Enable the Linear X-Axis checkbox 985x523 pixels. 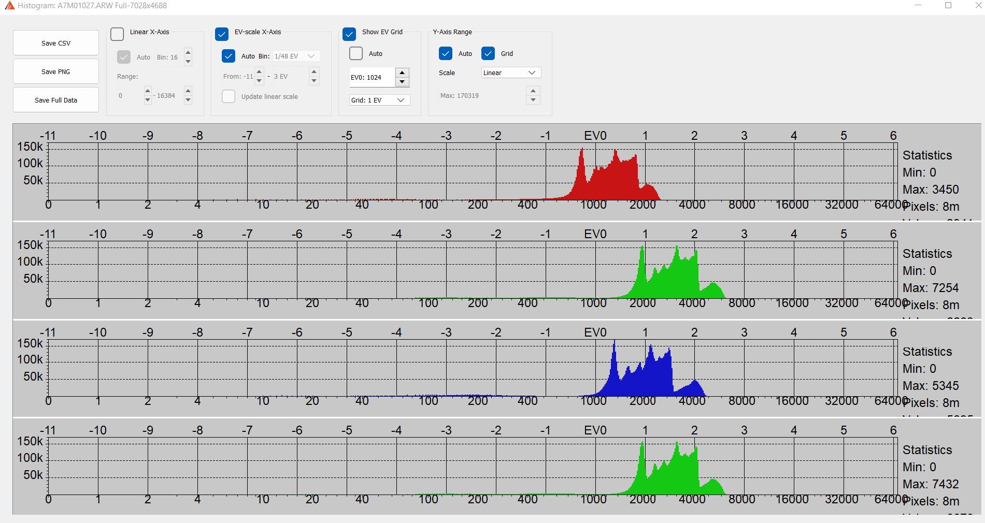[118, 34]
